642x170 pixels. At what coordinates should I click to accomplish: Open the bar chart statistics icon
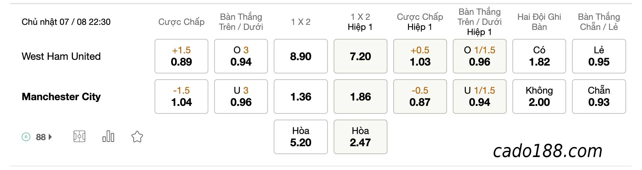(x=108, y=137)
